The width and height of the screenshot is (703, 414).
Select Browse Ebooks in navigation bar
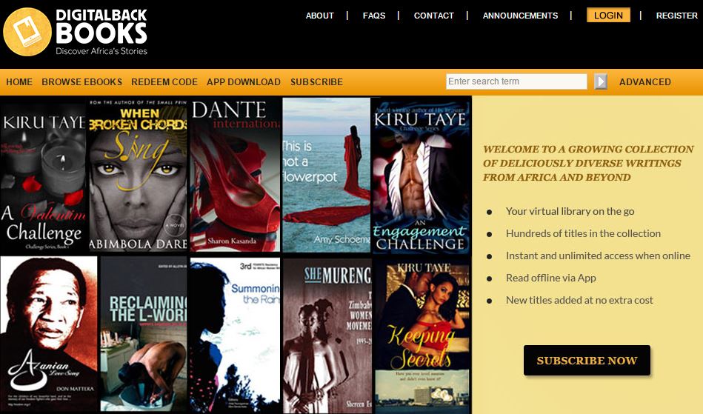(81, 82)
